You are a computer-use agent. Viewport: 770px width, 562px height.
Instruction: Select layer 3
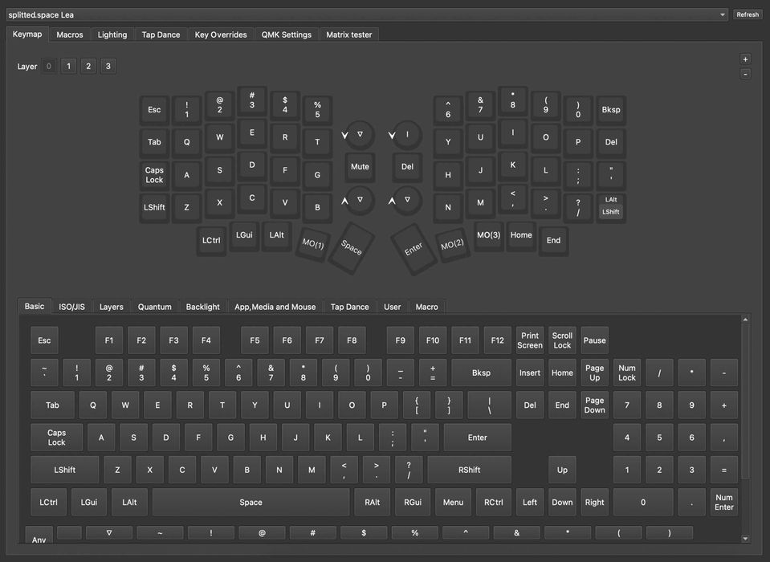point(108,67)
